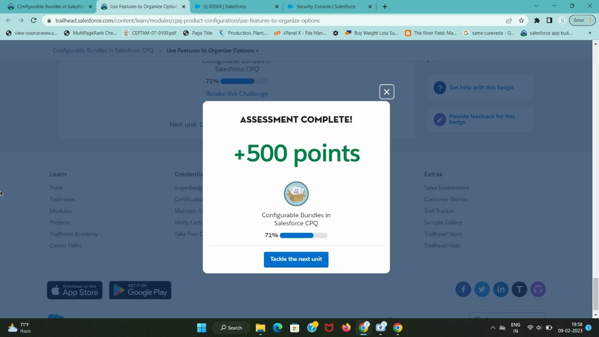
Task: Open Provide feedback for this badge
Action: (x=482, y=119)
